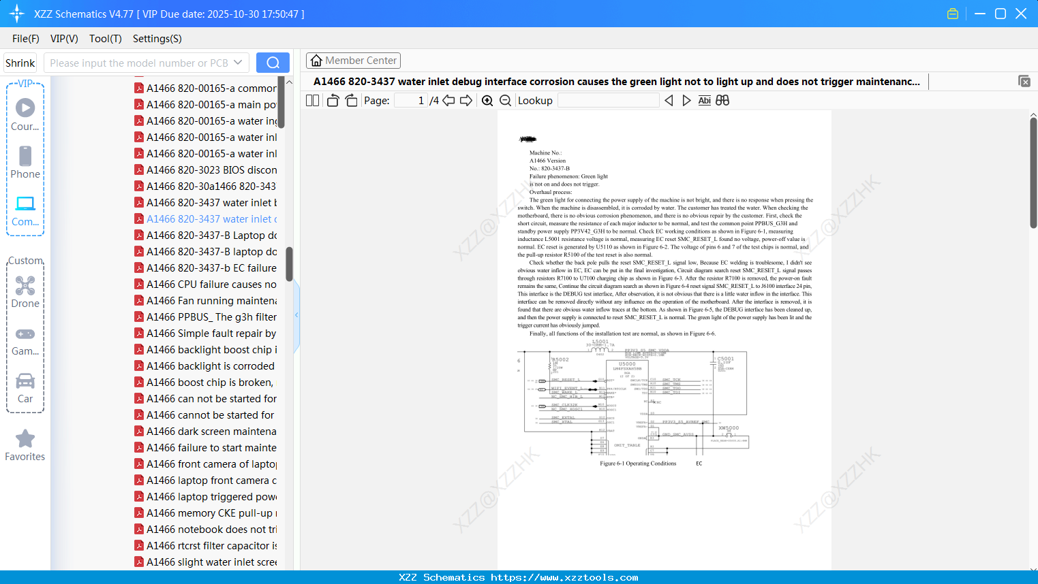
Task: Open 'A1466 cannot be started for' file
Action: coord(205,415)
